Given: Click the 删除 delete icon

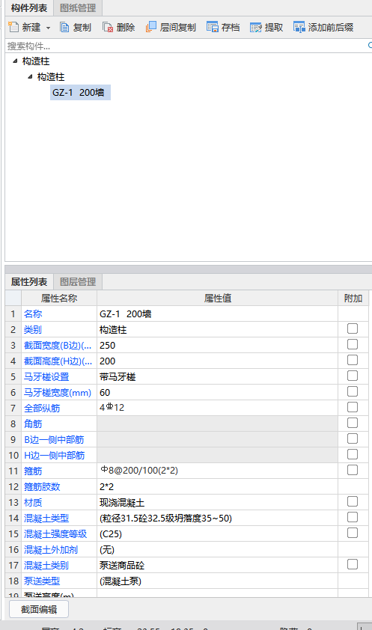Looking at the screenshot, I should [108, 27].
